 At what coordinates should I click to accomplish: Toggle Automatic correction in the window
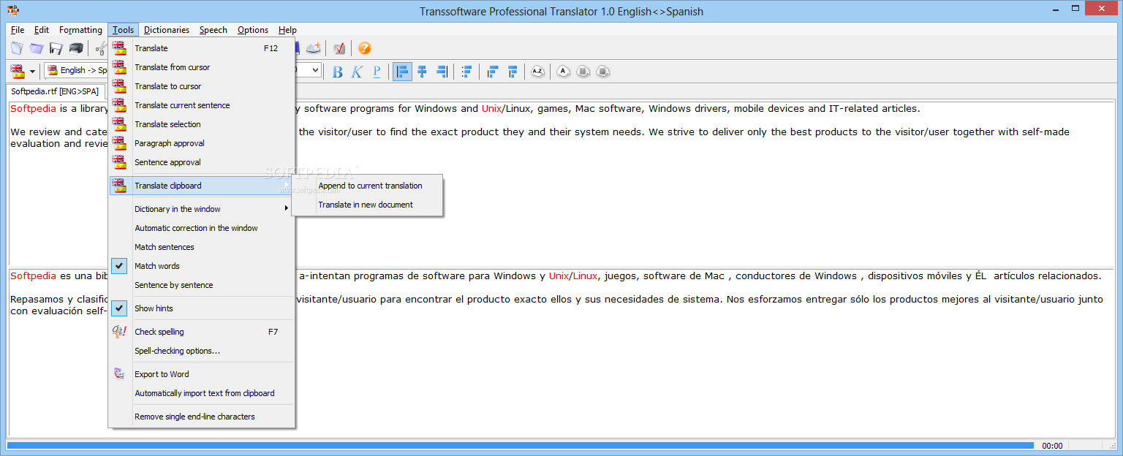coord(201,228)
